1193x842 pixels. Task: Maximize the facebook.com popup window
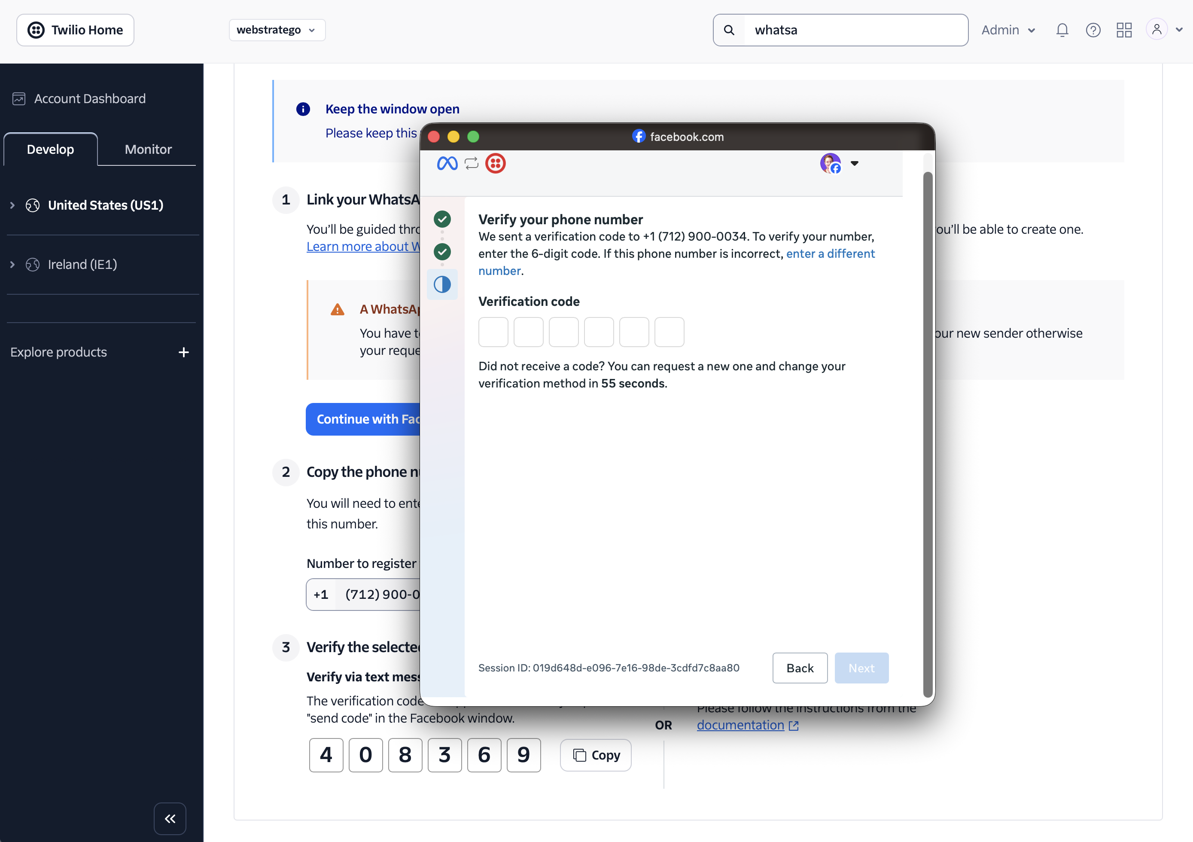tap(473, 137)
